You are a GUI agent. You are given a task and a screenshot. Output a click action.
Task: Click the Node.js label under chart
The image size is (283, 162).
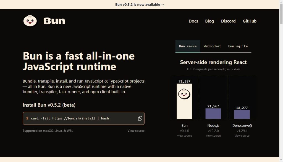[x=213, y=125]
